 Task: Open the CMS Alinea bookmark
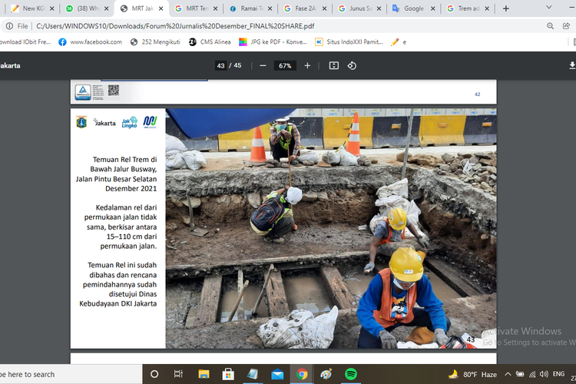210,42
